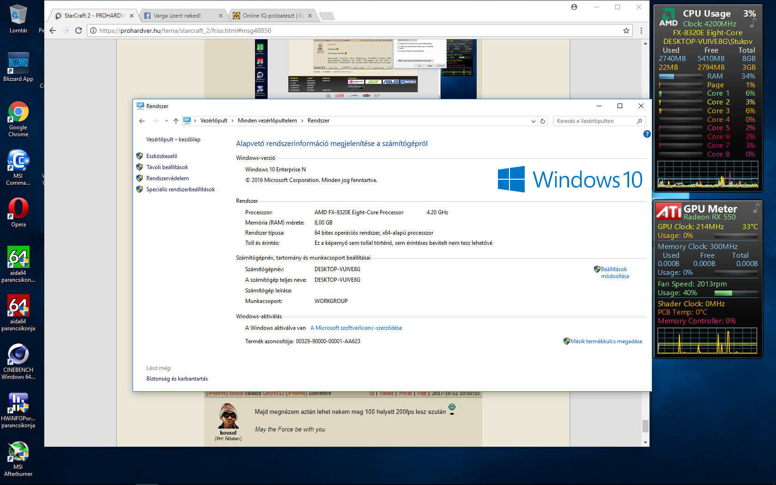This screenshot has width=776, height=485.
Task: Select the HWiNFO shortcut desktop icon
Action: click(x=18, y=410)
